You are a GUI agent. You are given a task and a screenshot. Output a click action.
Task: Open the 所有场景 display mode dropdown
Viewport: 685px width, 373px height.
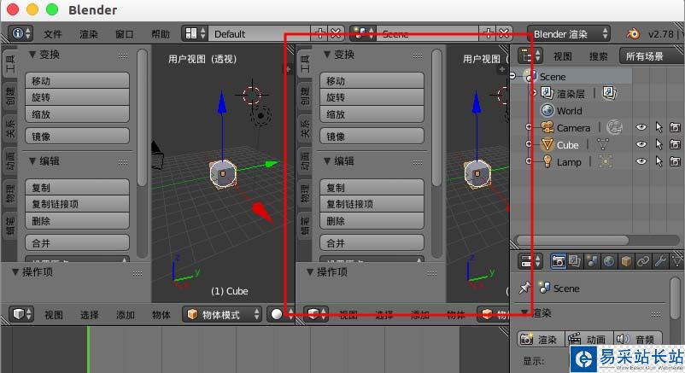[x=652, y=55]
